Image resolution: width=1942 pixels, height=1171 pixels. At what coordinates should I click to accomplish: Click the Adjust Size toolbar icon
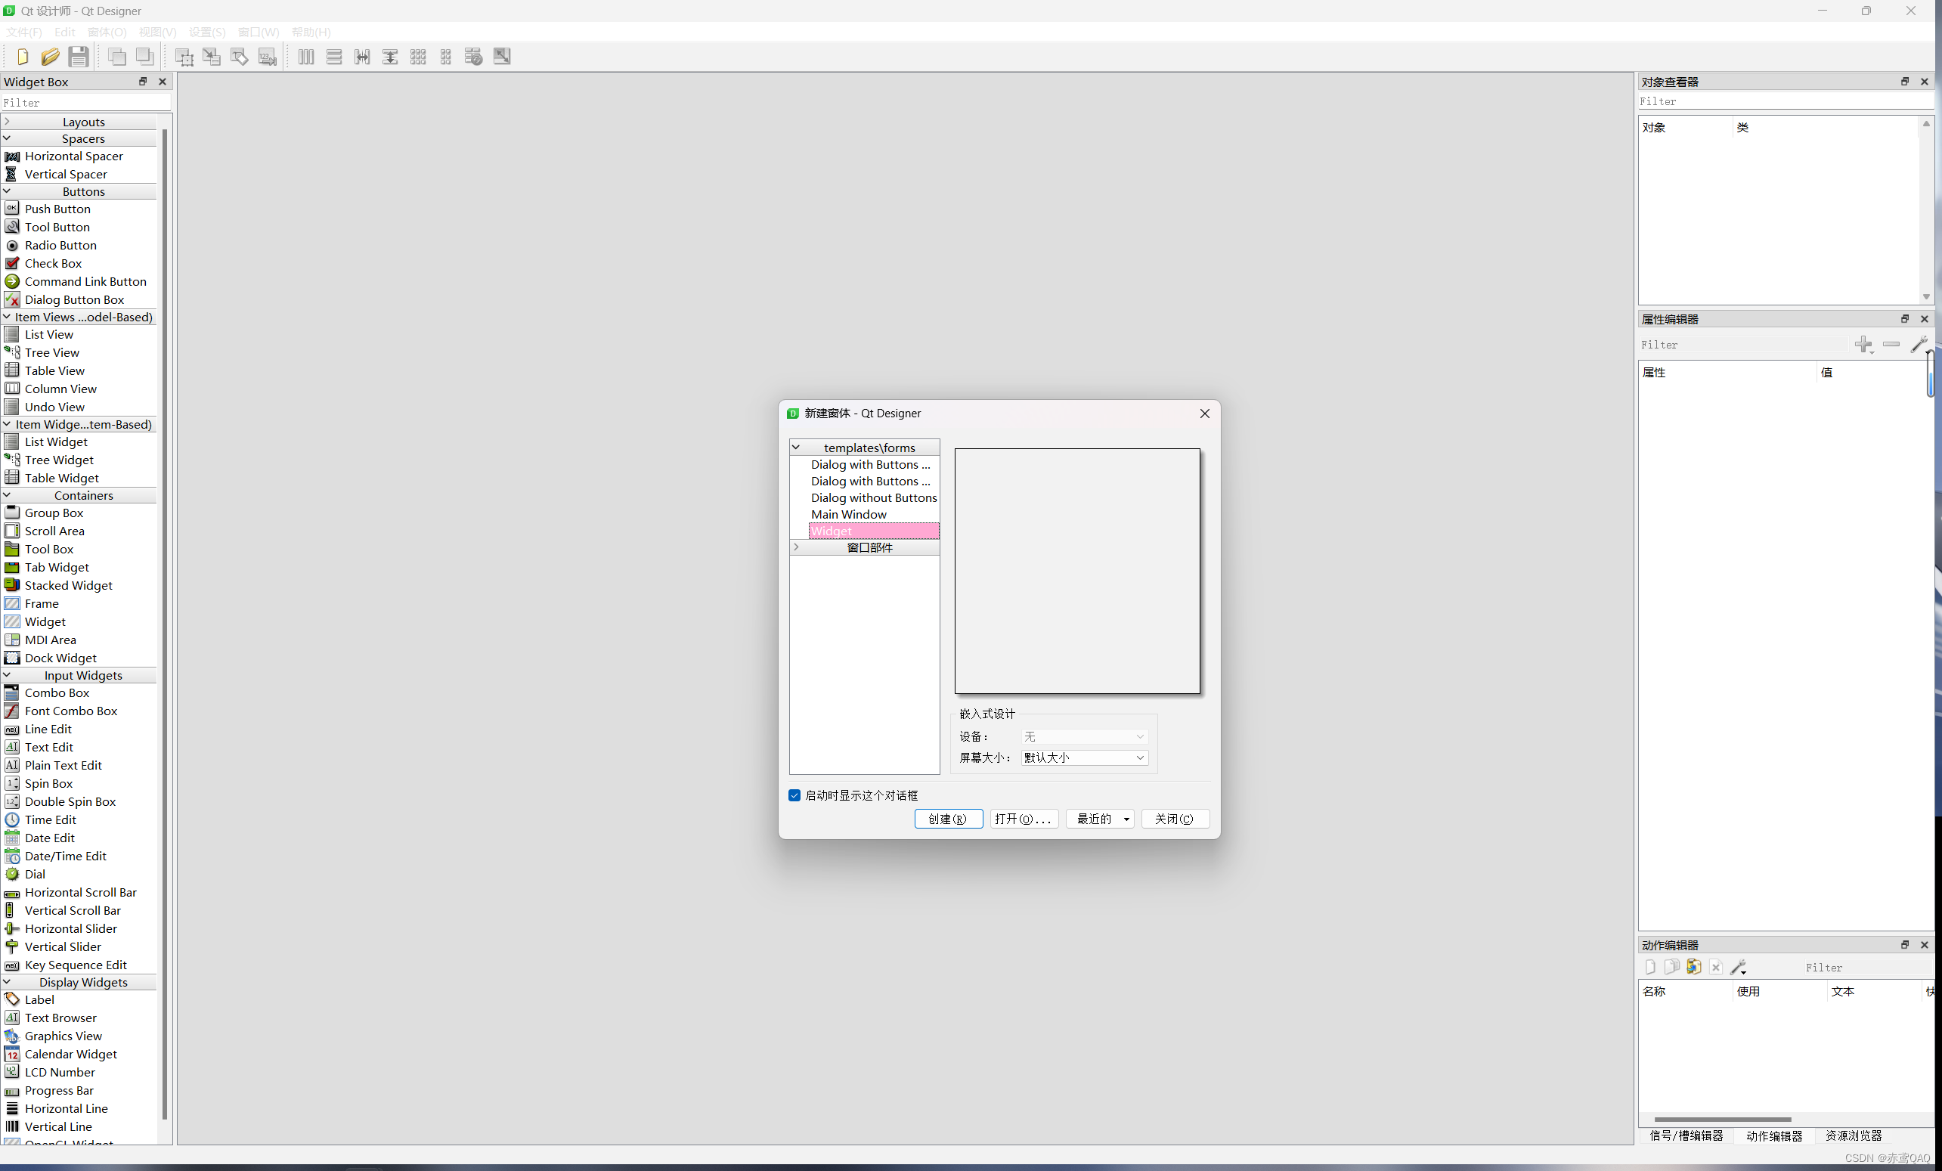pyautogui.click(x=502, y=57)
